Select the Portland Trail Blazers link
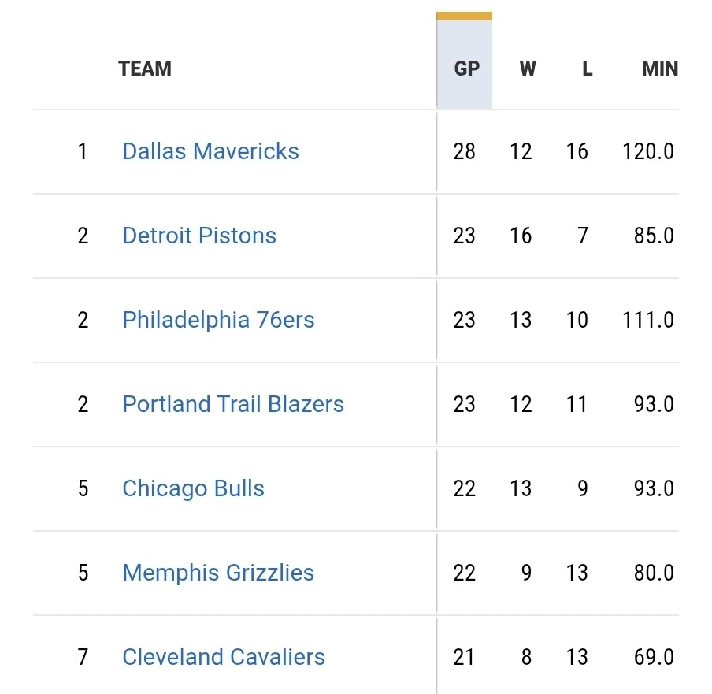Viewport: 712px width, 694px height. click(x=233, y=404)
